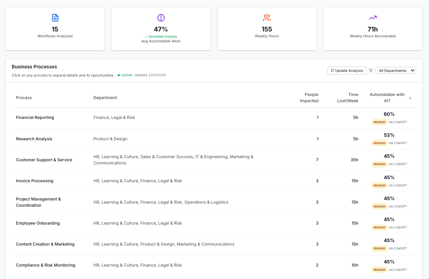Click the 53% automatable value
Viewport: 429px width, 279px height.
click(x=389, y=135)
